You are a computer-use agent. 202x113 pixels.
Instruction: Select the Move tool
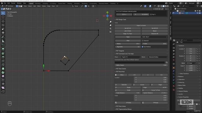coord(3,21)
